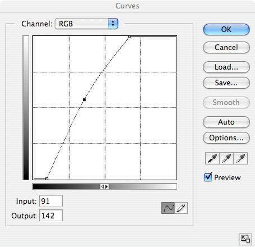255x247 pixels.
Task: Click the Save... button
Action: coord(226,83)
